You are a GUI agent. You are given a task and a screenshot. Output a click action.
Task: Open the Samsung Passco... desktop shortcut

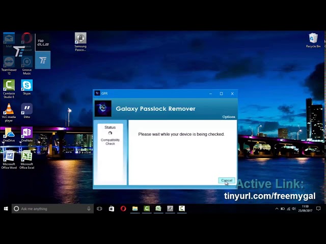(80, 42)
